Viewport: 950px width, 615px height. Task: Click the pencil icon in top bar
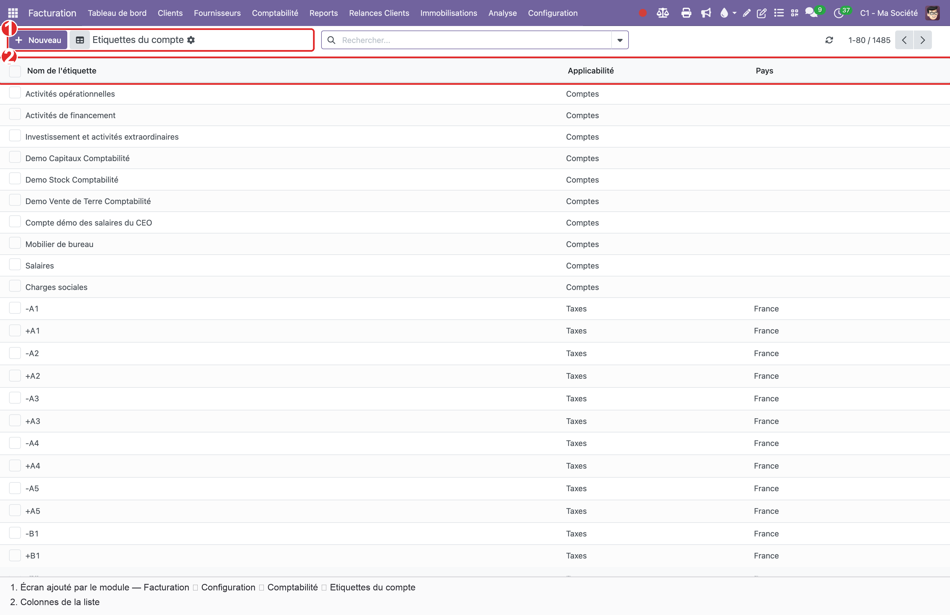pyautogui.click(x=746, y=13)
